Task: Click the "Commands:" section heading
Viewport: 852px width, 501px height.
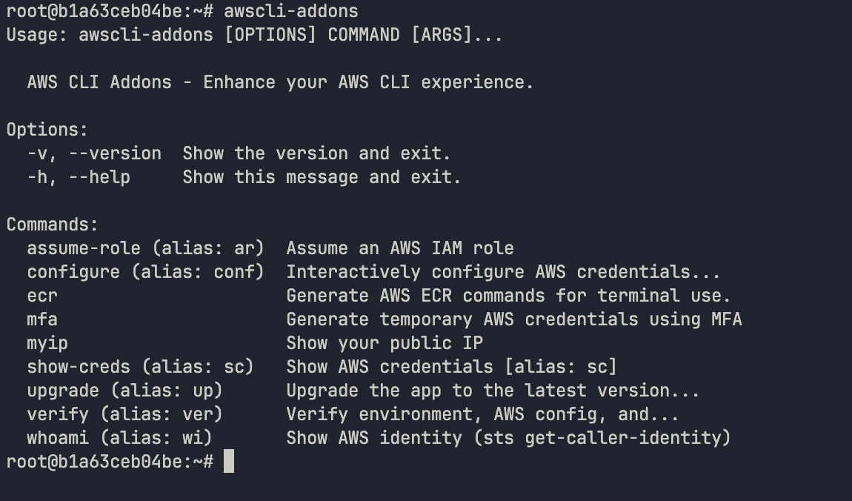Action: click(52, 224)
